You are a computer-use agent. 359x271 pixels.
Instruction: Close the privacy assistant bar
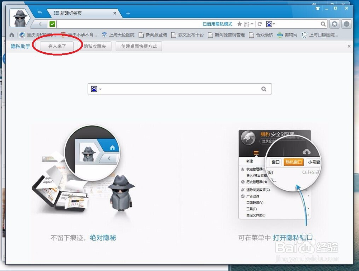click(349, 46)
